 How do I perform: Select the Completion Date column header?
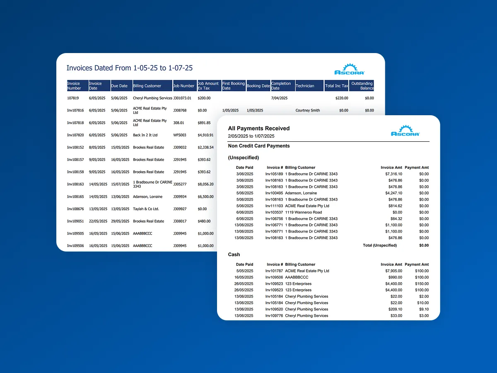click(x=282, y=86)
